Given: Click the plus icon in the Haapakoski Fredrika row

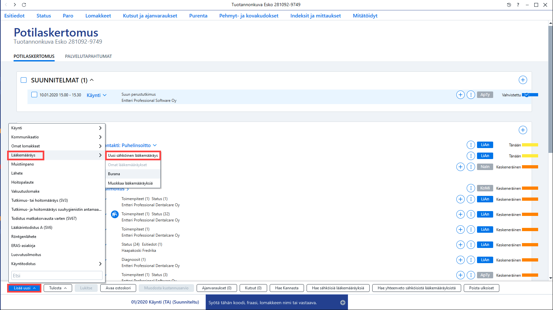Looking at the screenshot, I should 460,245.
